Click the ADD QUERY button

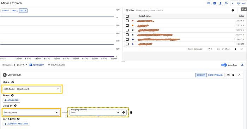[x=37, y=65]
